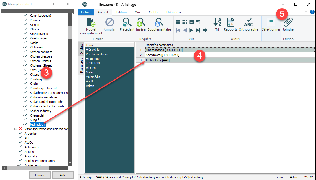Create a new record with Nouvel enregistrement
The height and width of the screenshot is (180, 316).
[x=91, y=26]
